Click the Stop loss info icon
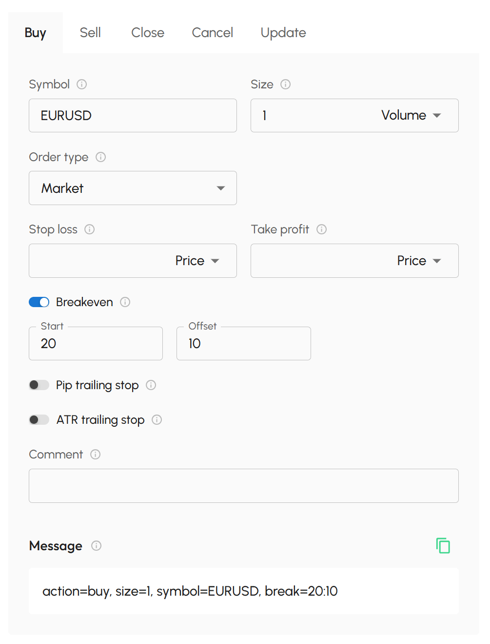This screenshot has height=644, width=490. (x=90, y=229)
